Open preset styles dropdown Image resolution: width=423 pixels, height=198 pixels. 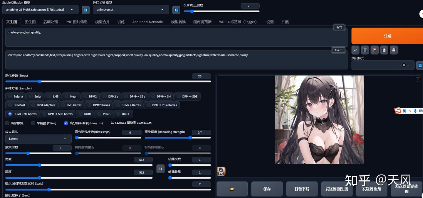click(383, 65)
